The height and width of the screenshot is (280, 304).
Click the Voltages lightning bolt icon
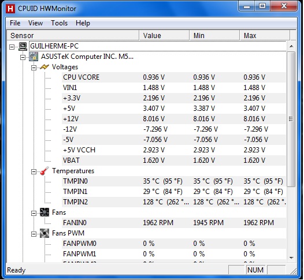coord(45,67)
